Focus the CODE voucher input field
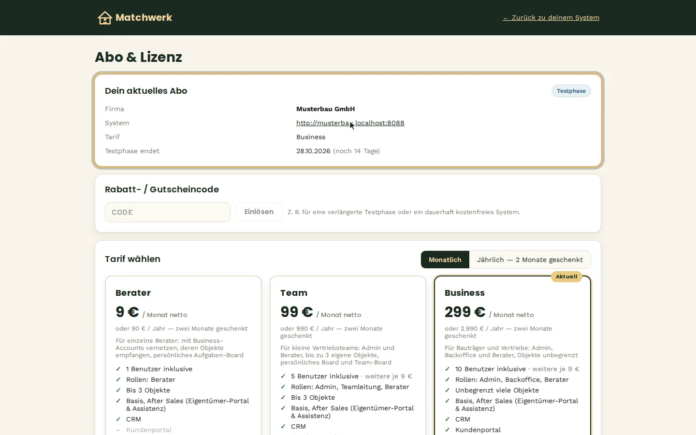This screenshot has height=435, width=696. pos(168,212)
